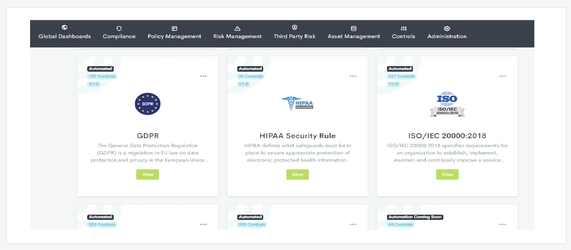The width and height of the screenshot is (571, 250).
Task: Click the 229 Controls badge
Action: [102, 225]
